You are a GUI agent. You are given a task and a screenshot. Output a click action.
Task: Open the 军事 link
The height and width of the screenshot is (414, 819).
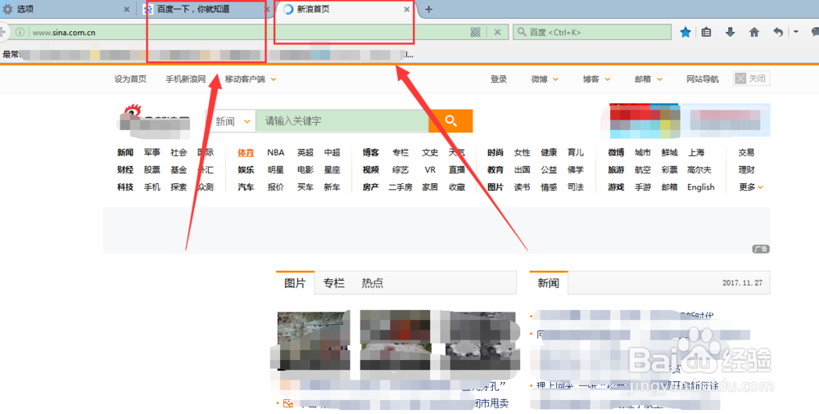click(152, 152)
